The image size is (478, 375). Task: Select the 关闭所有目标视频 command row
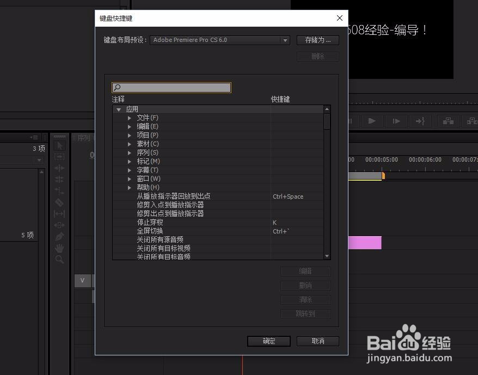[218, 249]
